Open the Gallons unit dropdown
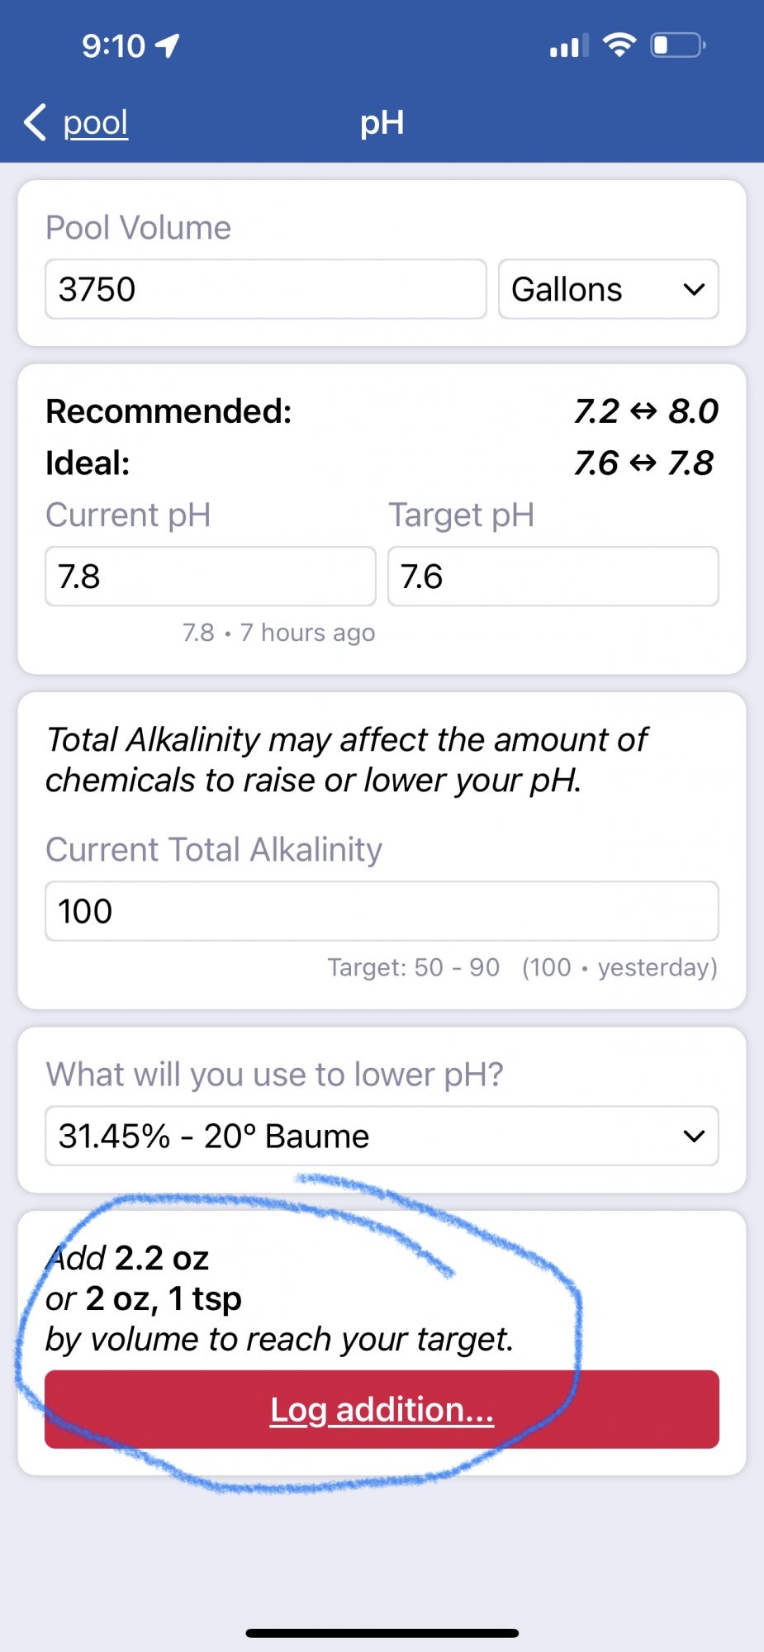Image resolution: width=764 pixels, height=1652 pixels. pos(609,289)
